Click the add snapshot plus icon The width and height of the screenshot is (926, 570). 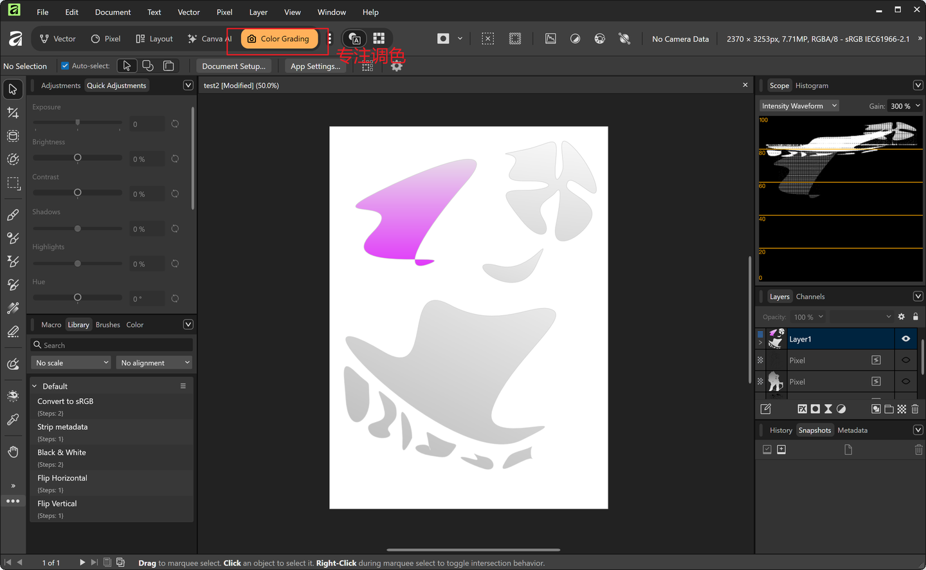pyautogui.click(x=781, y=450)
